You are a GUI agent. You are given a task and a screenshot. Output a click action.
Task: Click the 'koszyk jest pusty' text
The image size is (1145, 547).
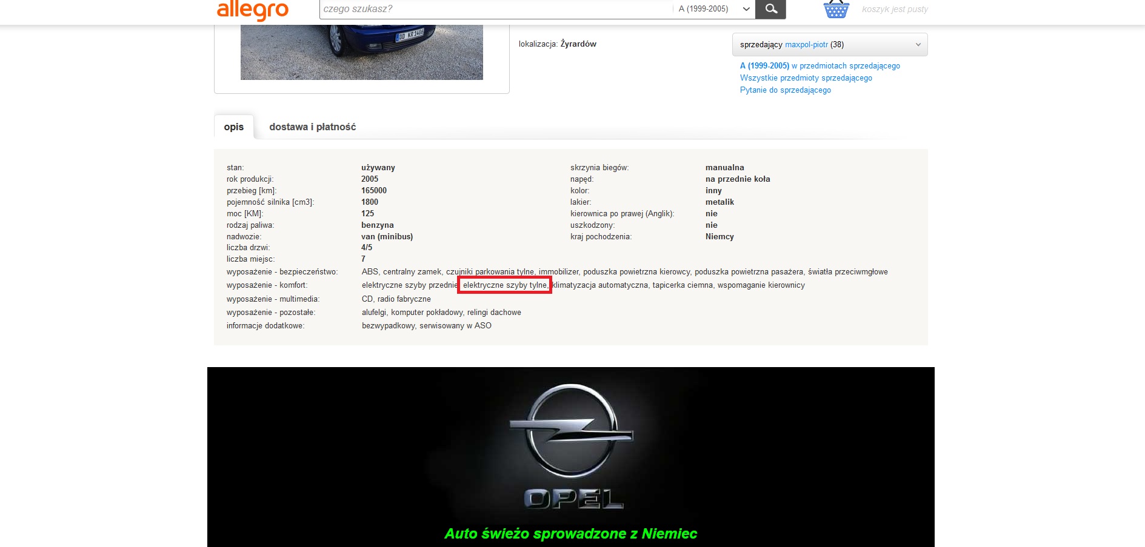(895, 9)
